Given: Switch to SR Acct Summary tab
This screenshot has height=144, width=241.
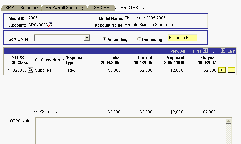Looking at the screenshot, I should point(22,7).
